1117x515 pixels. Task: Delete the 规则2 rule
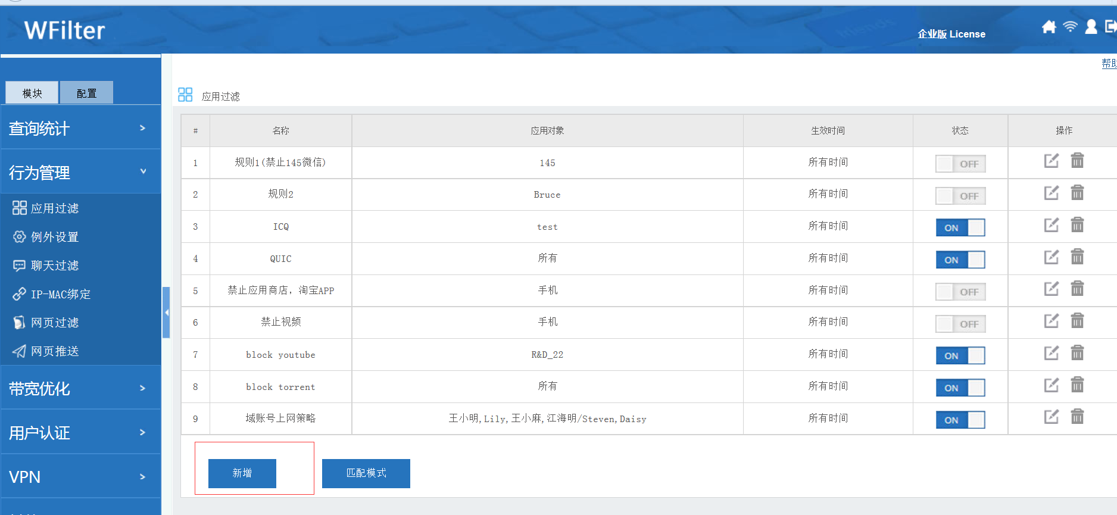tap(1077, 193)
